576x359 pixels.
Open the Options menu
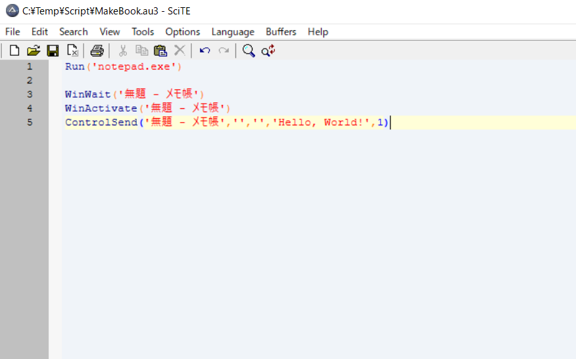coord(183,32)
